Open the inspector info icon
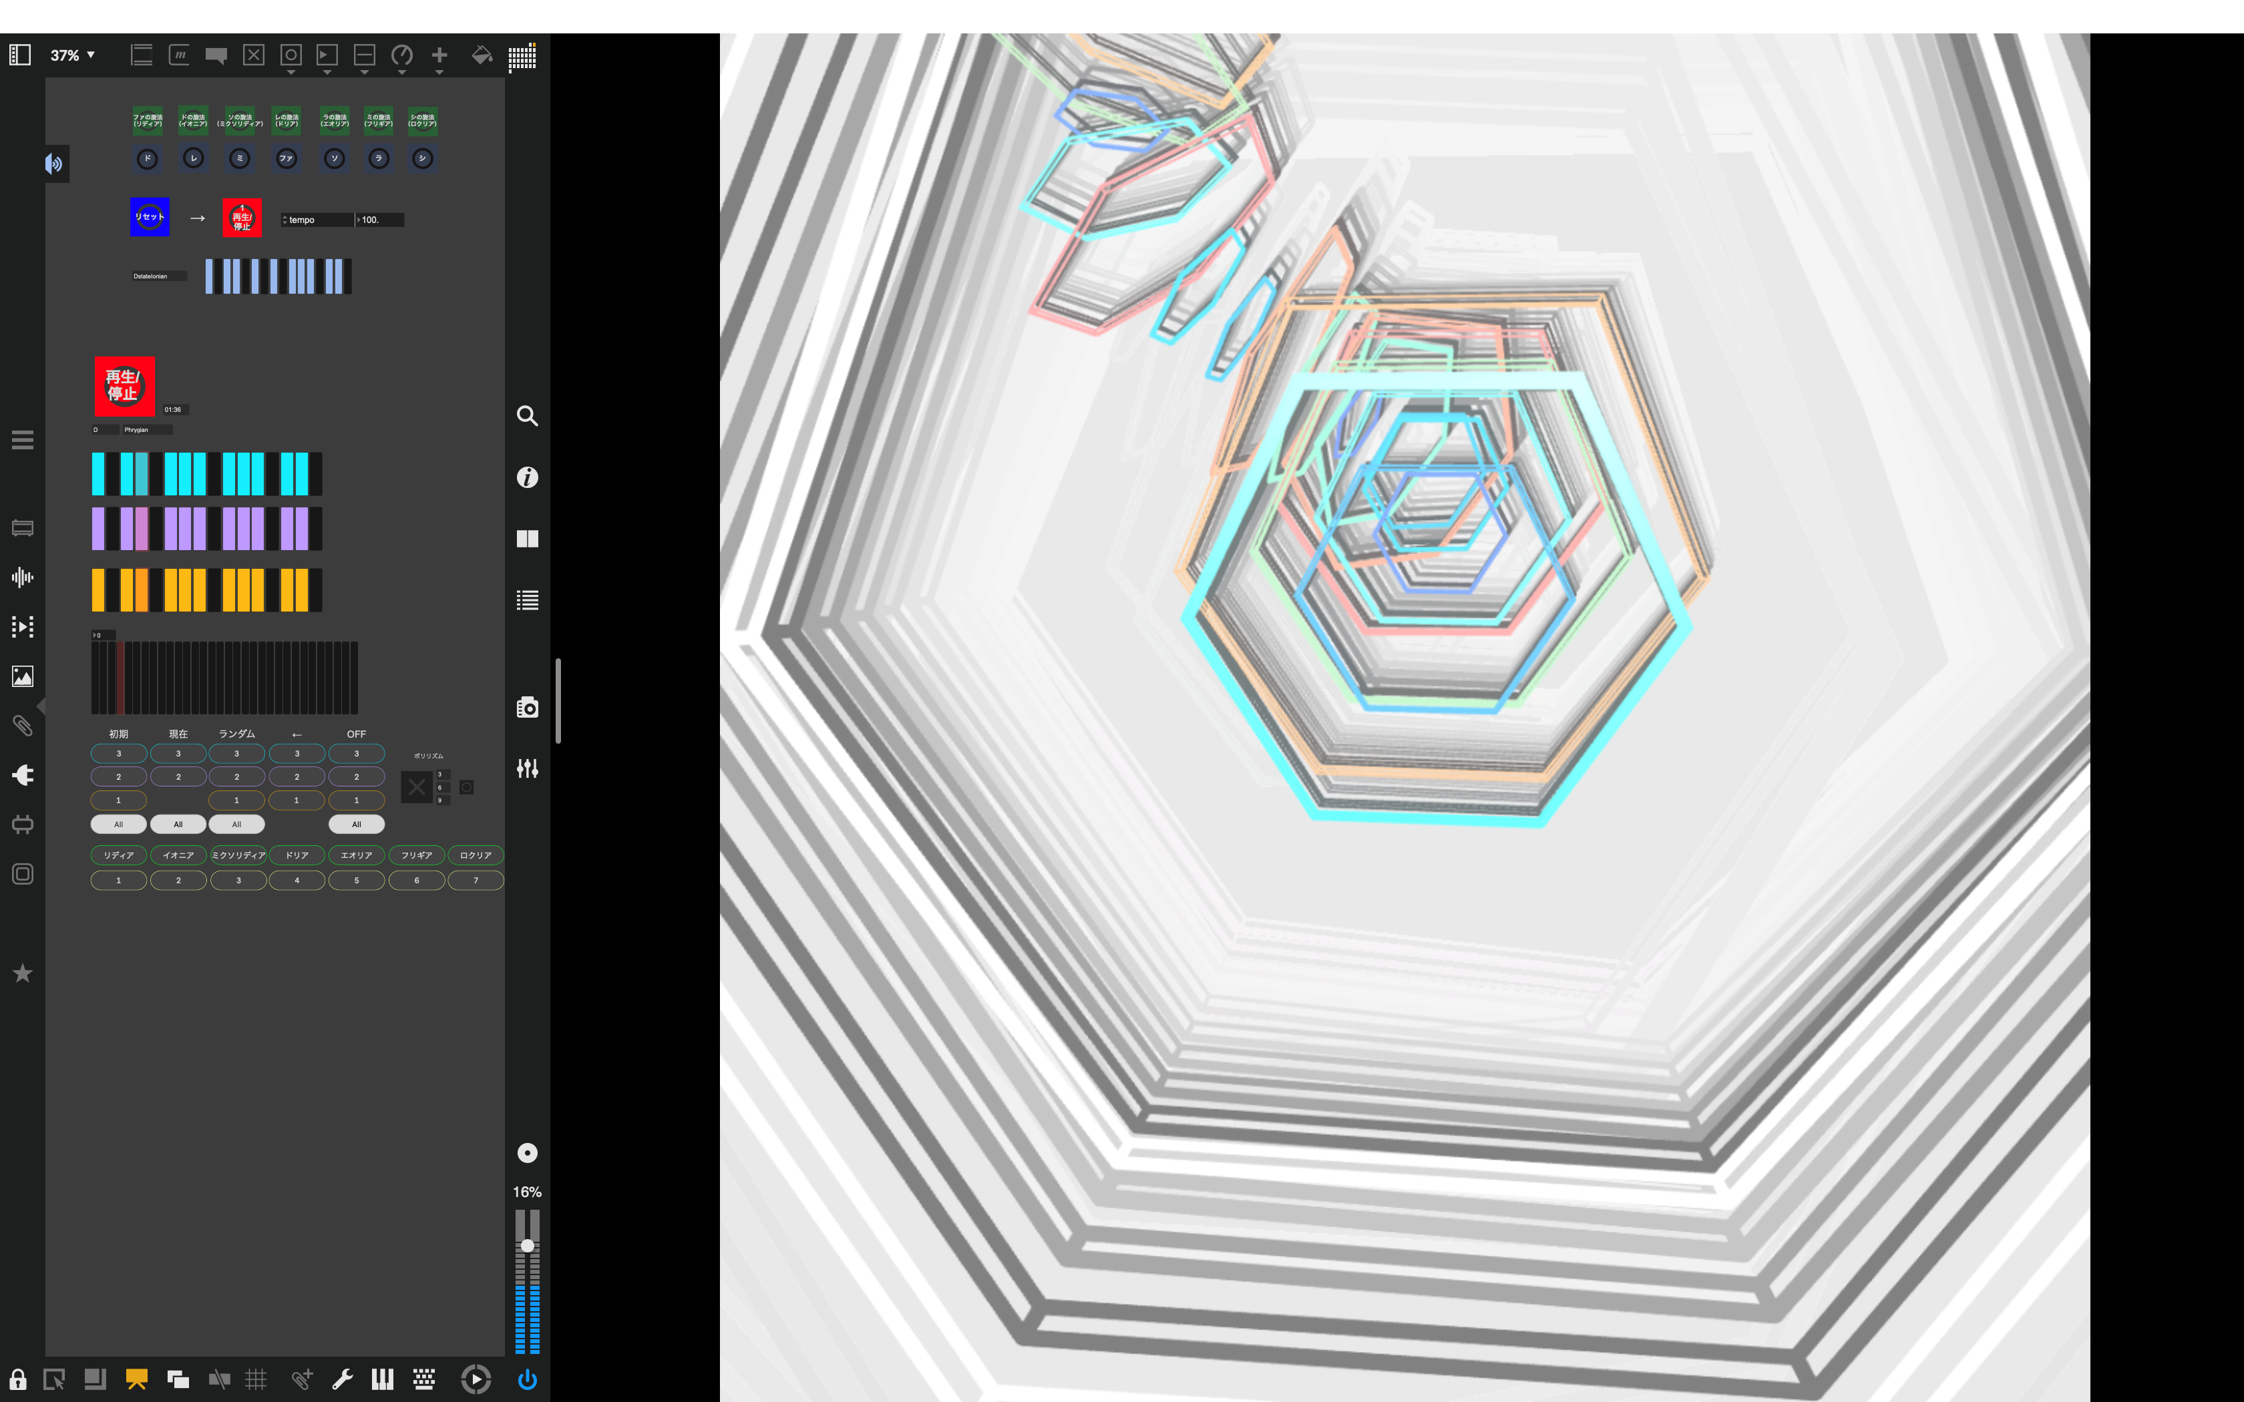 527,477
